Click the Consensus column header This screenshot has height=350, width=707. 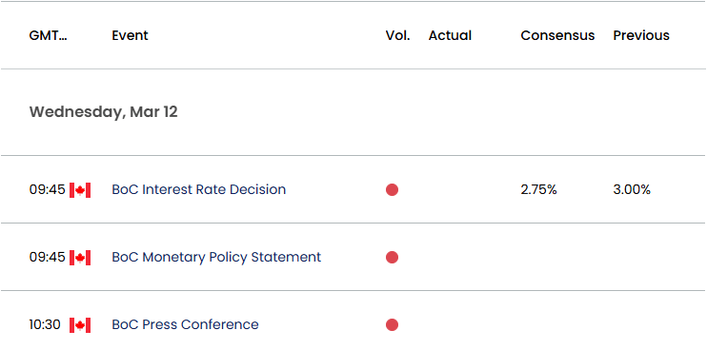(x=557, y=35)
